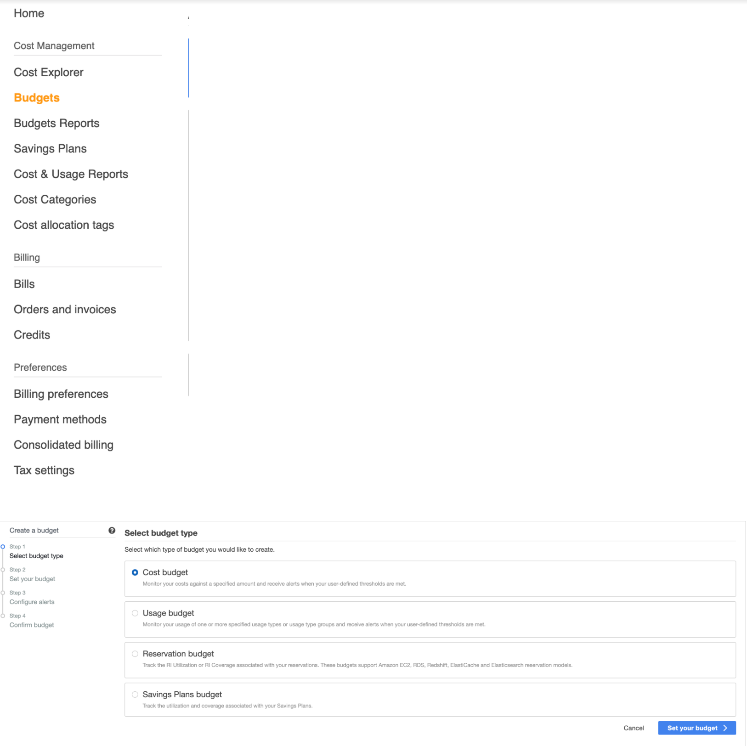Viewport: 747px width, 746px height.
Task: Cancel the budget creation
Action: click(634, 728)
